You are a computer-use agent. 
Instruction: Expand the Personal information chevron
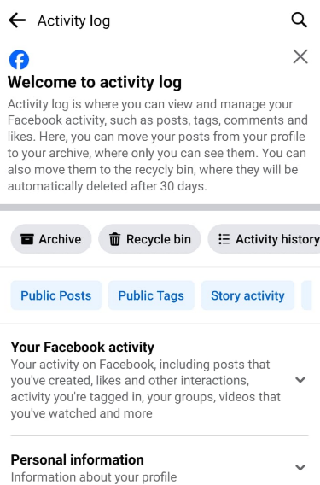point(300,467)
